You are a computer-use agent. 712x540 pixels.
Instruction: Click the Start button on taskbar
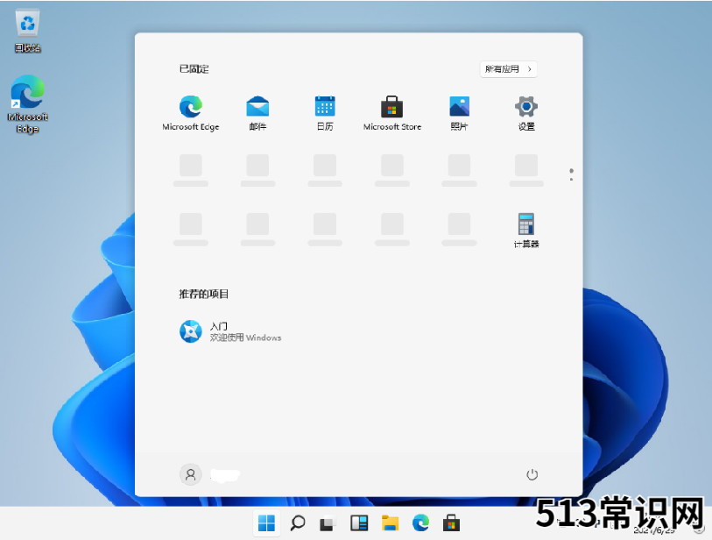point(266,523)
